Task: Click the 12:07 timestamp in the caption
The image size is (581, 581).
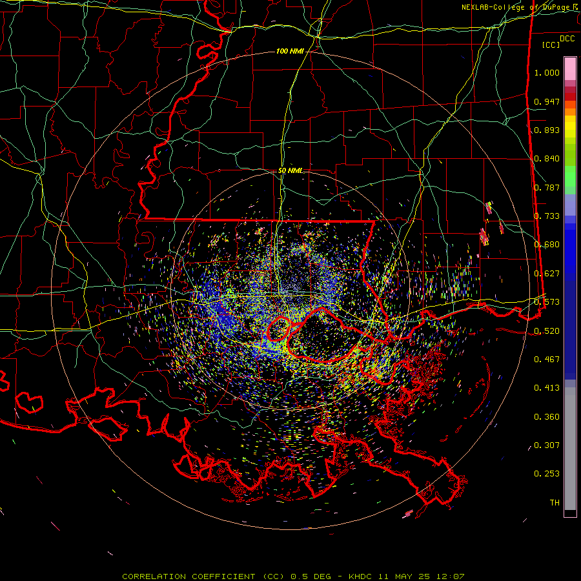Action: tap(449, 576)
